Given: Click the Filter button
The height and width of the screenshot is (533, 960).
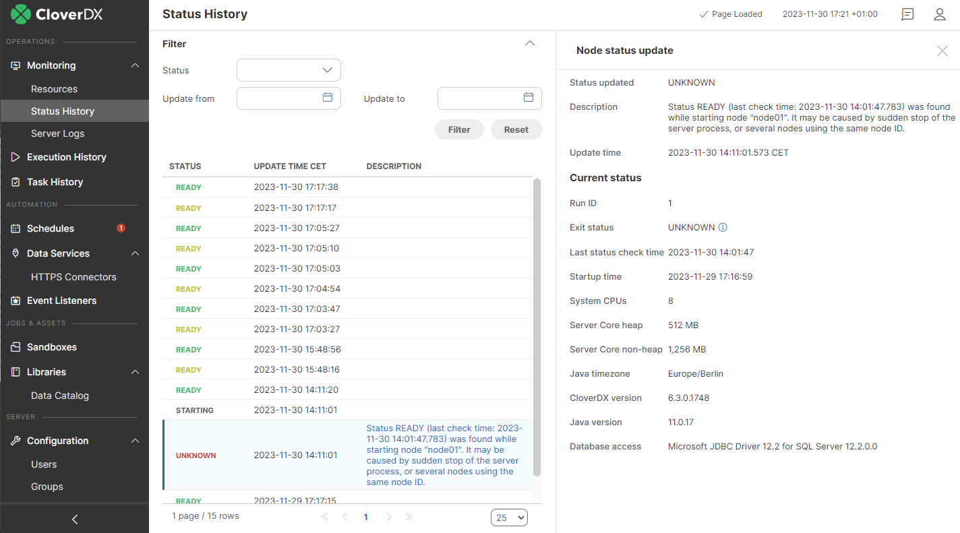Looking at the screenshot, I should pyautogui.click(x=459, y=129).
